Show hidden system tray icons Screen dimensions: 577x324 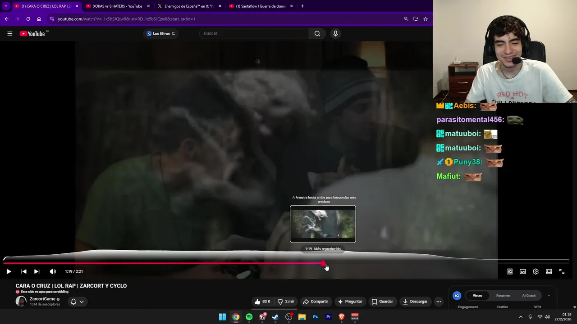[521, 317]
